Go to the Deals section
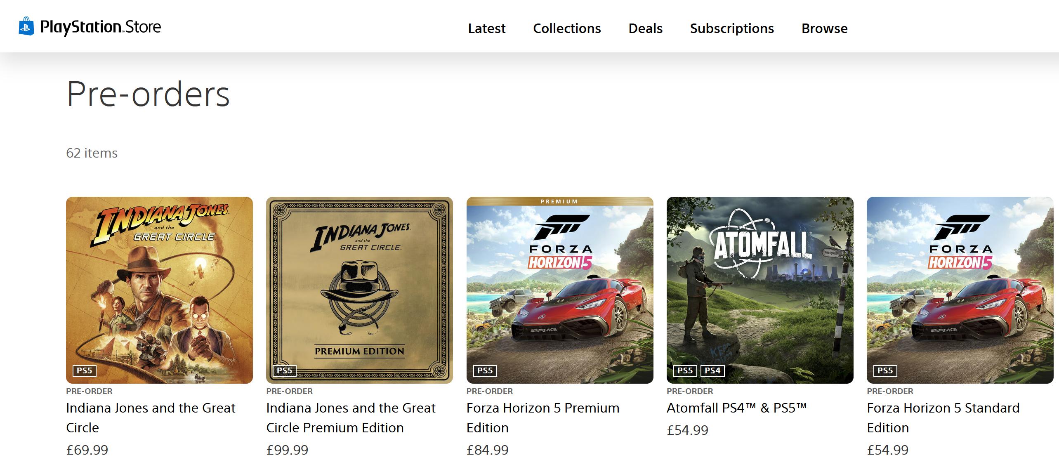Image resolution: width=1059 pixels, height=467 pixels. click(x=645, y=28)
